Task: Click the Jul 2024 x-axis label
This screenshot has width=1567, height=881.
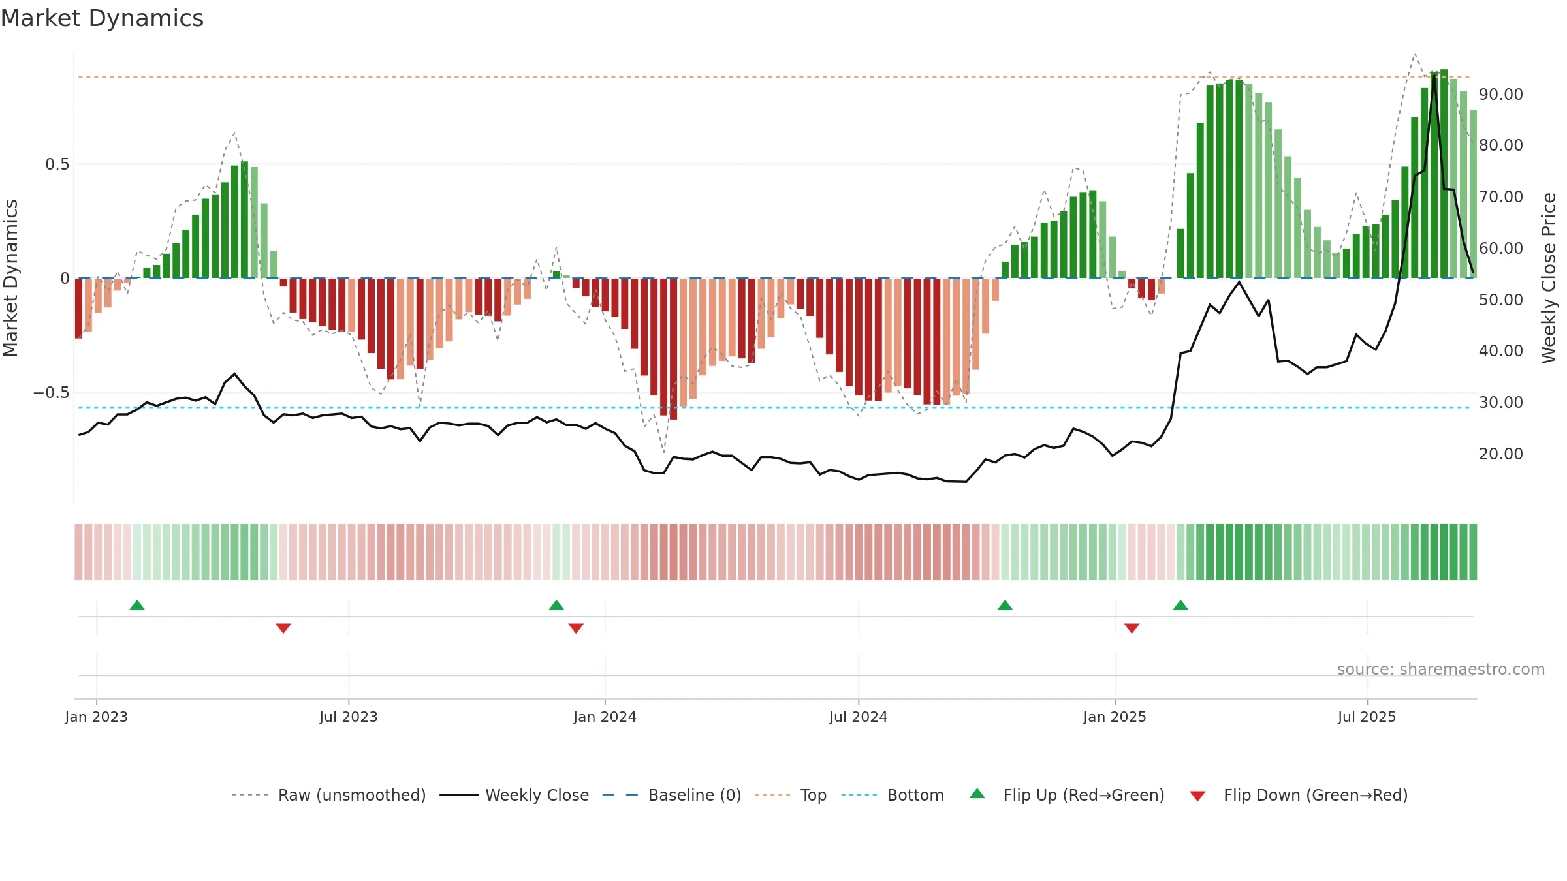Action: (x=859, y=717)
